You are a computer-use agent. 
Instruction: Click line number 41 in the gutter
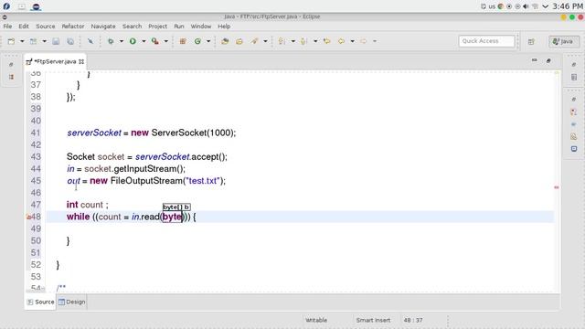[x=36, y=133]
